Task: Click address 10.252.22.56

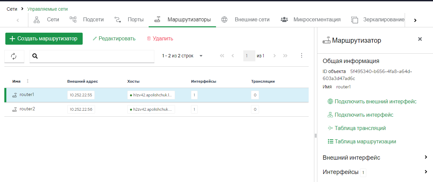Action: (x=81, y=109)
